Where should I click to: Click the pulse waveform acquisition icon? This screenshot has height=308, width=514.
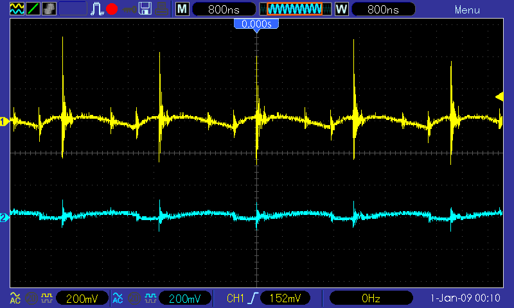click(97, 9)
